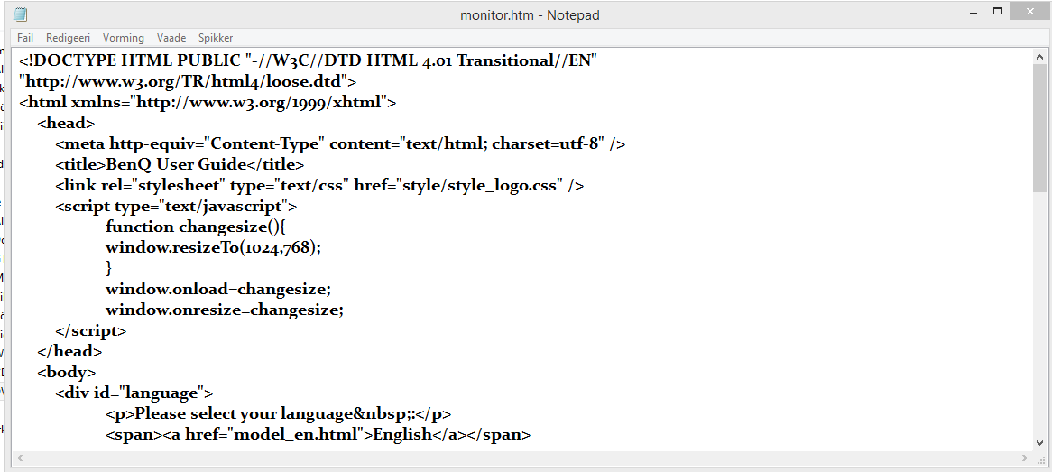The width and height of the screenshot is (1052, 472).
Task: Click the vertical scrollbar down arrow
Action: (1039, 442)
